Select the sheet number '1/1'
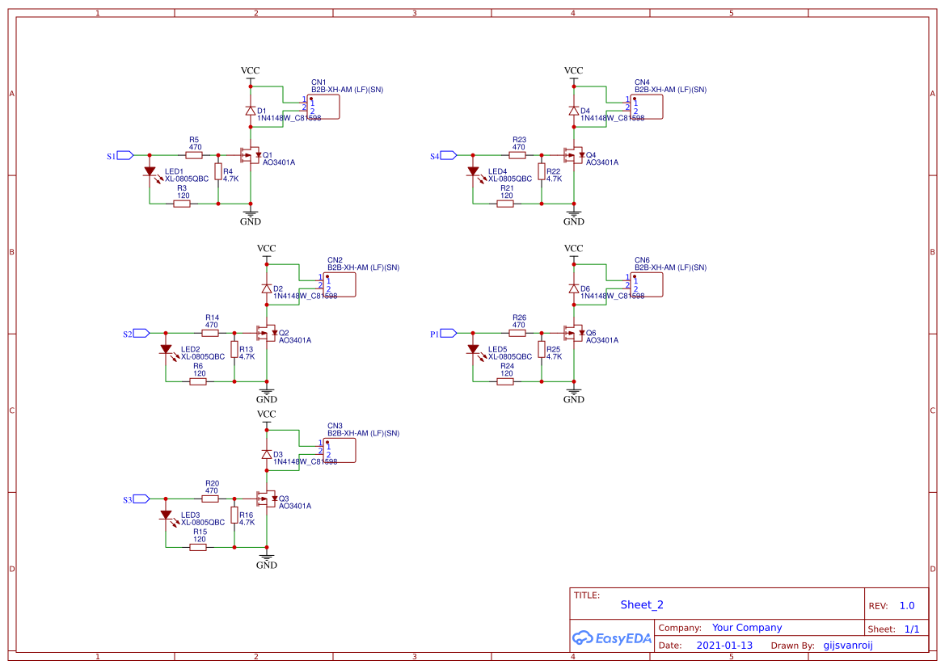Screen dimensions: 945x669 point(912,629)
